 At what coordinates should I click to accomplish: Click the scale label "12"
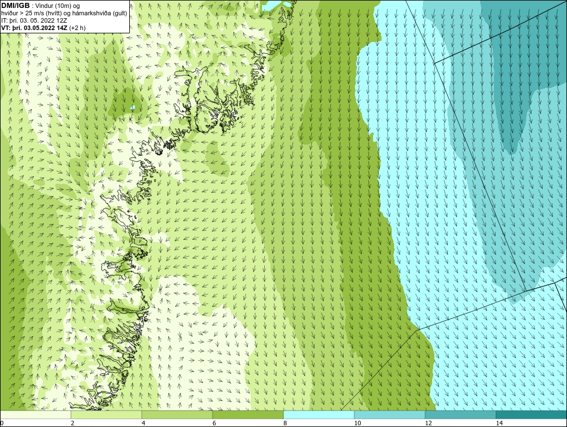428,424
